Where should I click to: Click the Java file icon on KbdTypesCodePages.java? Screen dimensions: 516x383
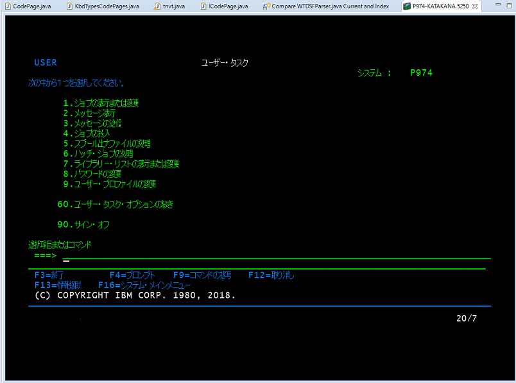(69, 6)
